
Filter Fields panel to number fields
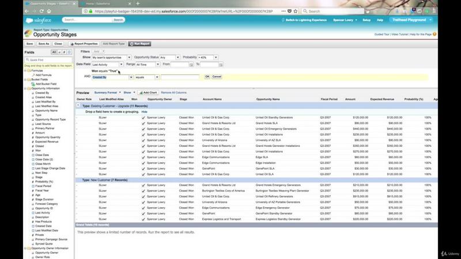(x=64, y=52)
